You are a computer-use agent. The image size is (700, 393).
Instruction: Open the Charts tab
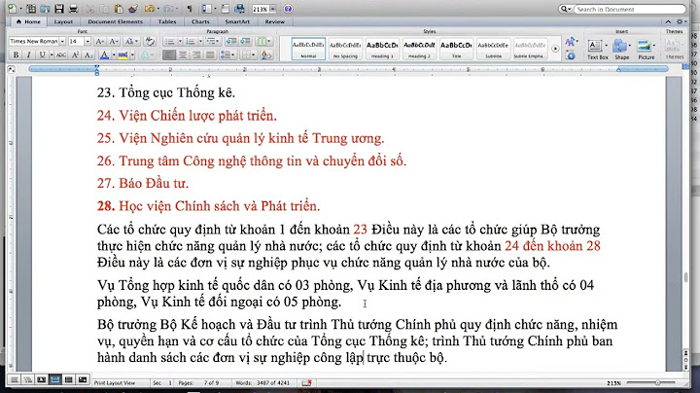tap(200, 21)
